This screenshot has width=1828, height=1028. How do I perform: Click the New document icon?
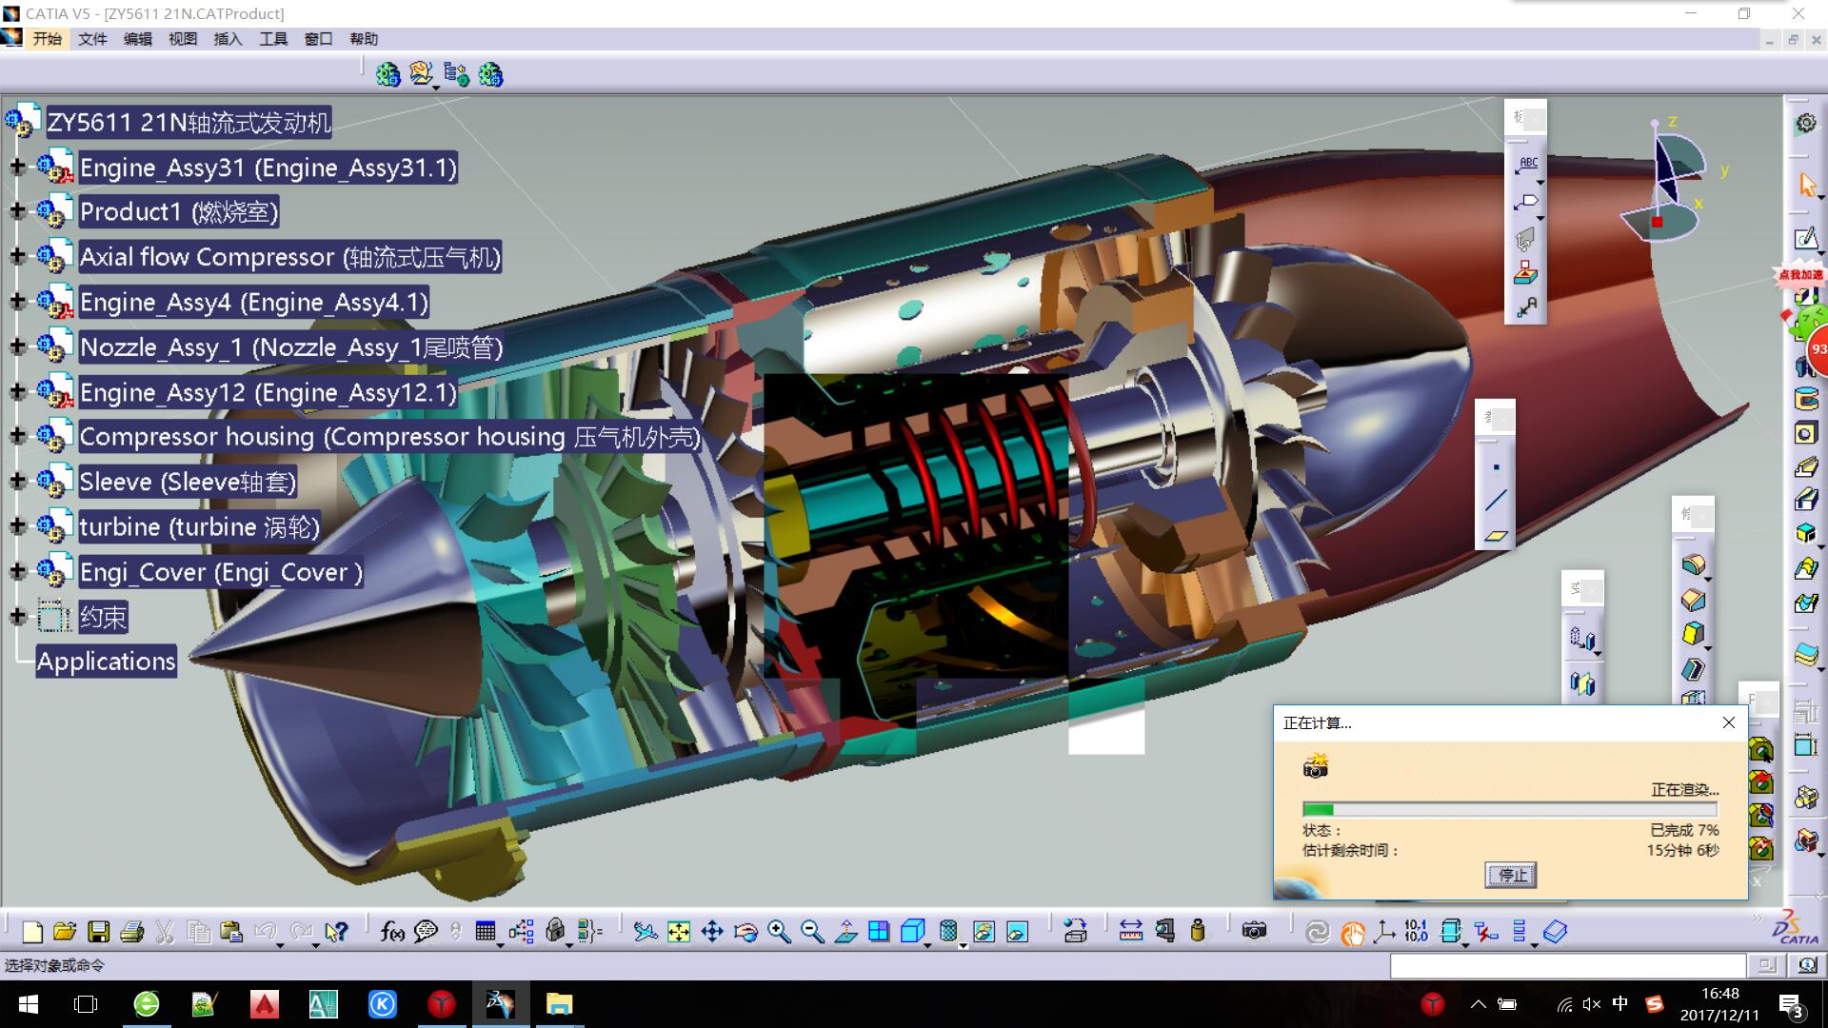pyautogui.click(x=32, y=932)
